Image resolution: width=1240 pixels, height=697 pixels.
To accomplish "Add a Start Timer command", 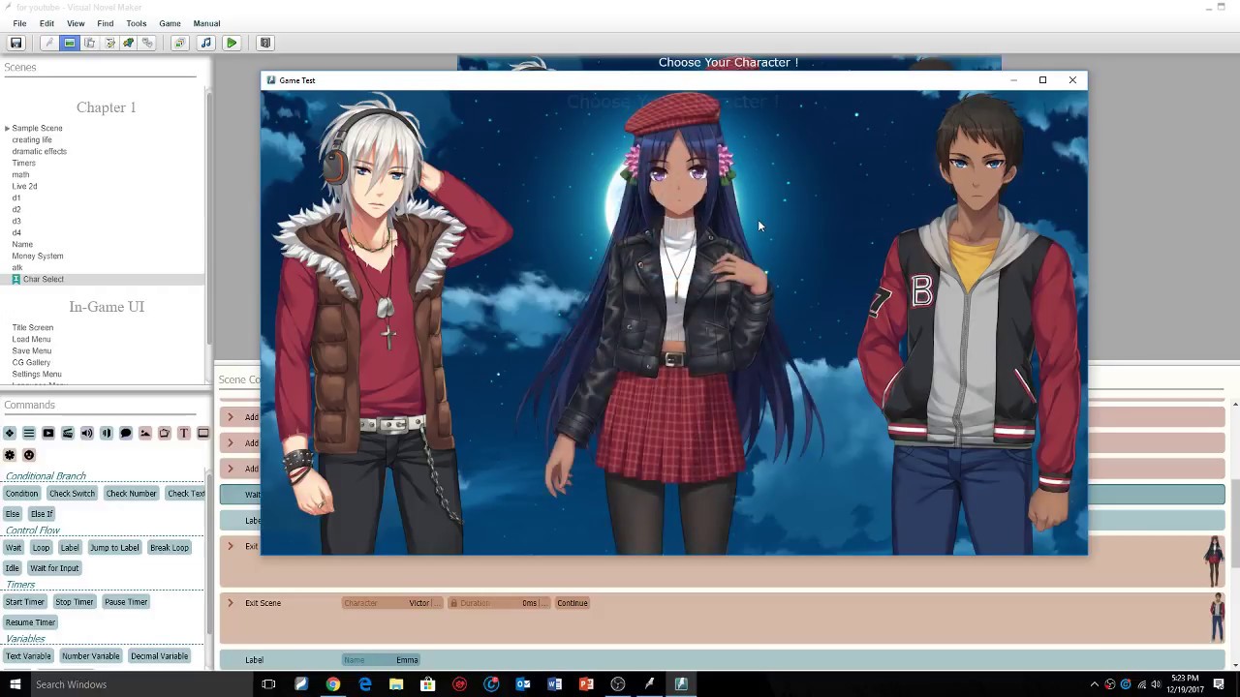I will click(x=25, y=602).
